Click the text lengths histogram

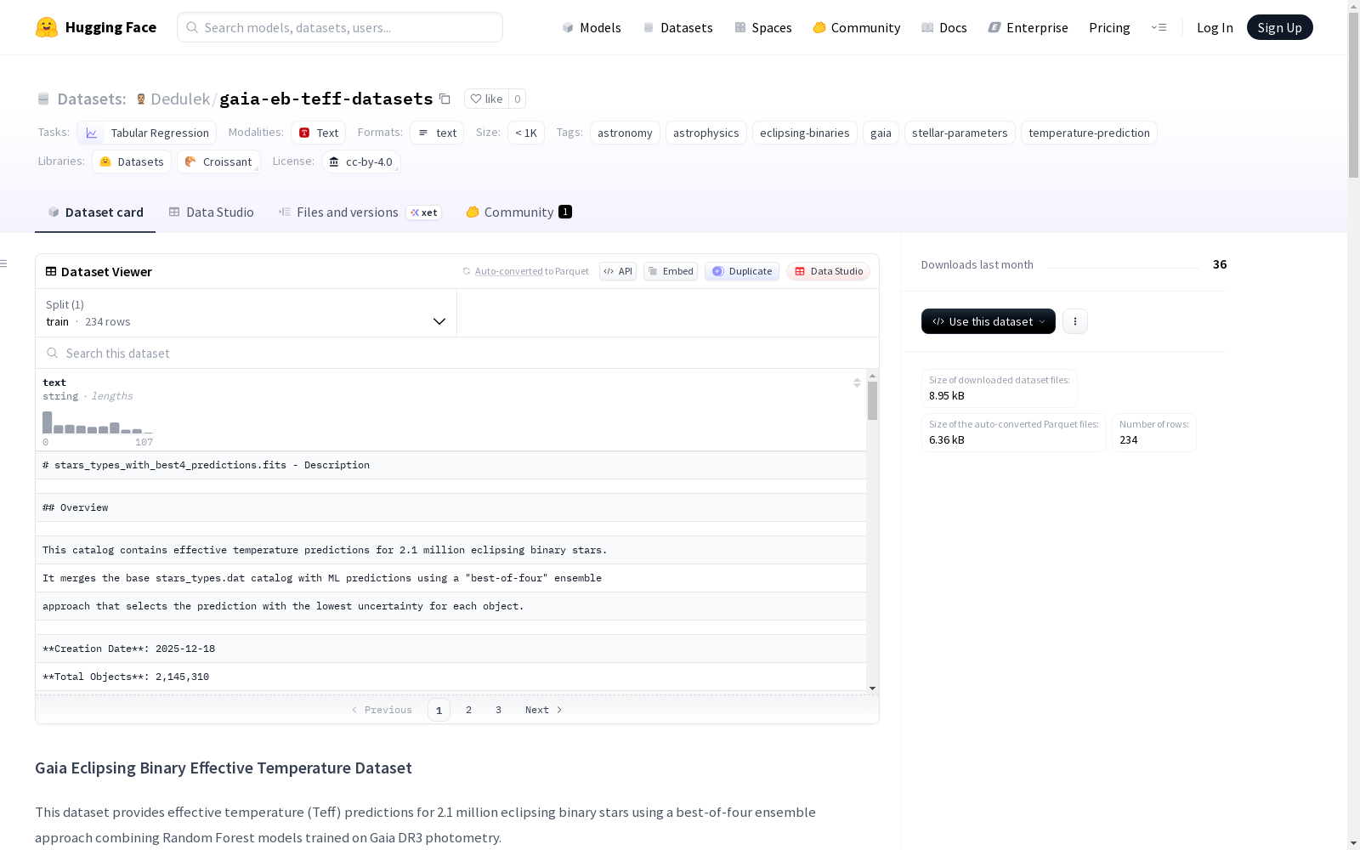pos(98,422)
